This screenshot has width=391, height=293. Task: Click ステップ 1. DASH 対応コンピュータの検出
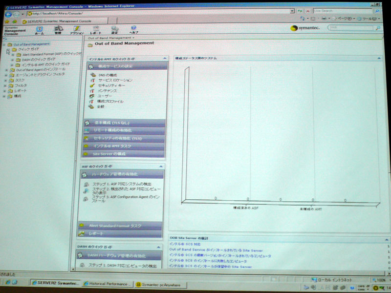pos(123,266)
